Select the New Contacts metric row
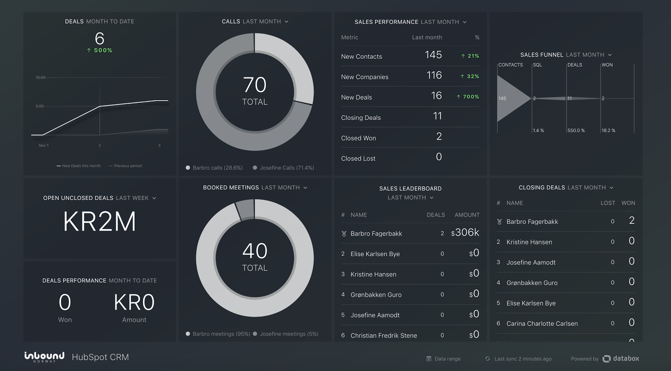This screenshot has width=671, height=371. [410, 56]
